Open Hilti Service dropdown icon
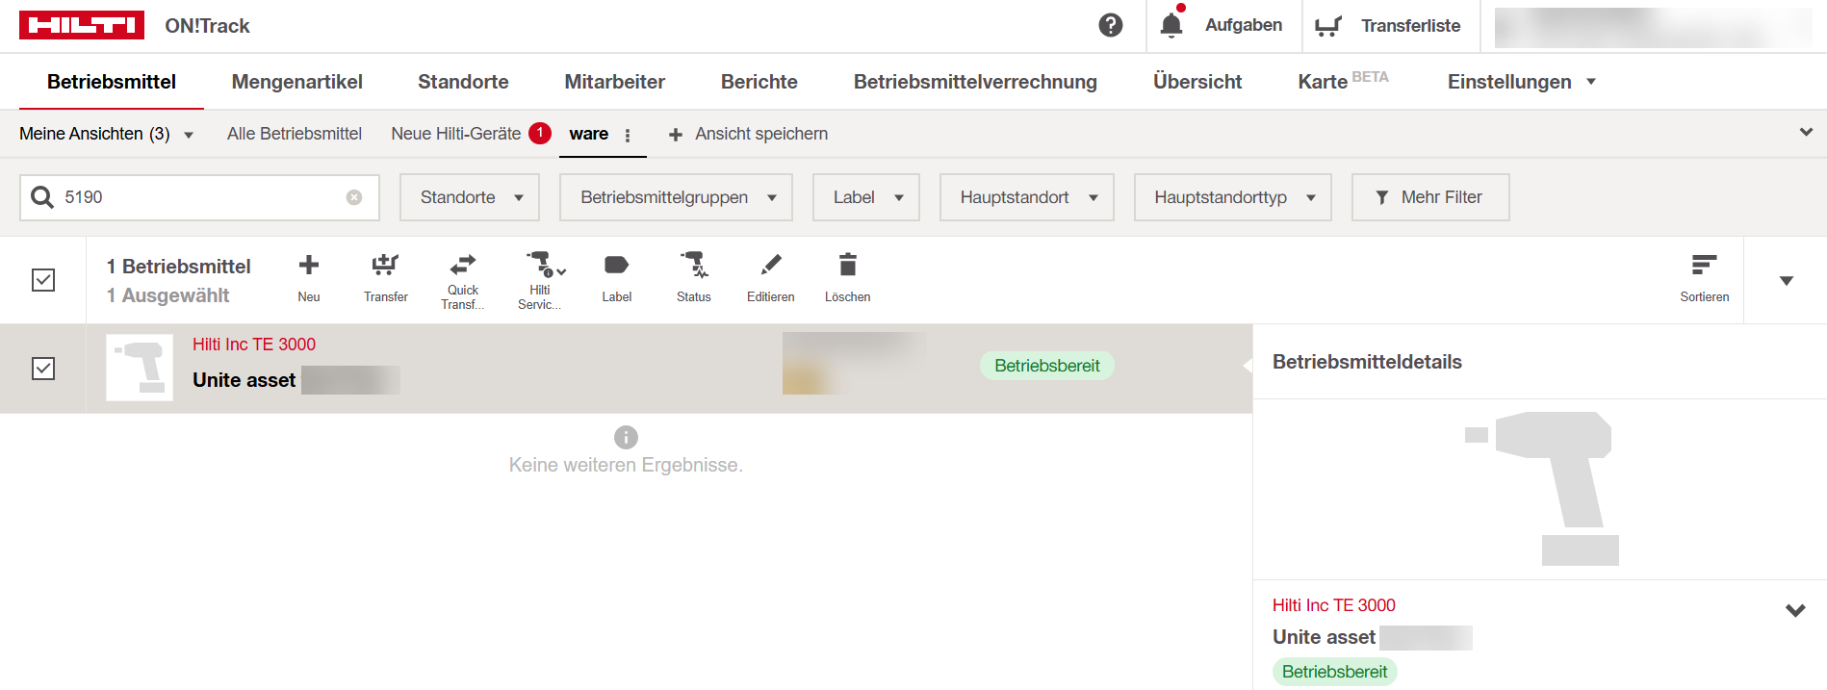Image resolution: width=1827 pixels, height=690 pixels. click(x=540, y=281)
